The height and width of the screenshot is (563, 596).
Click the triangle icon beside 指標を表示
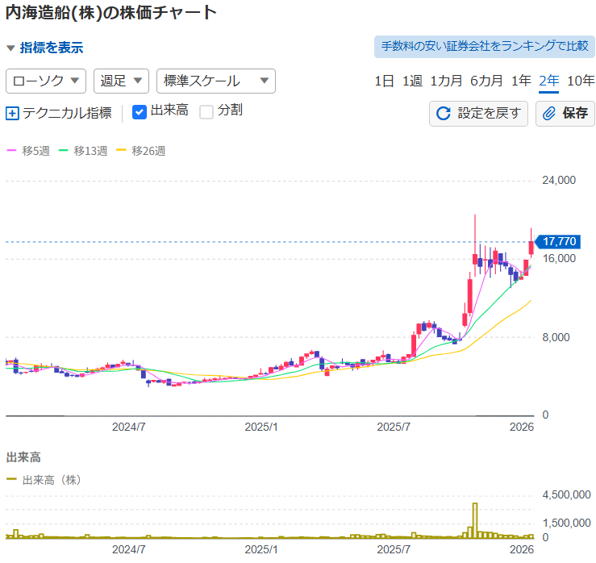click(x=10, y=48)
